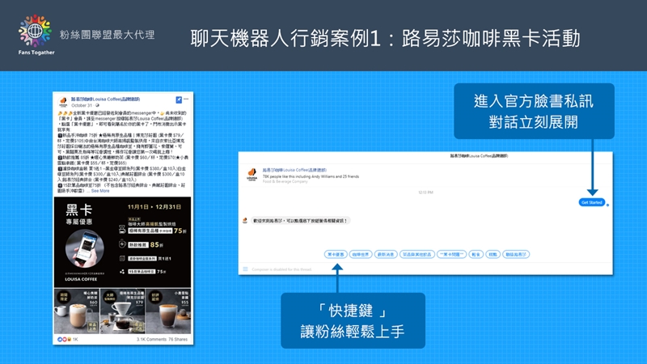Click the October 31 post date
The image size is (647, 364).
pyautogui.click(x=82, y=105)
